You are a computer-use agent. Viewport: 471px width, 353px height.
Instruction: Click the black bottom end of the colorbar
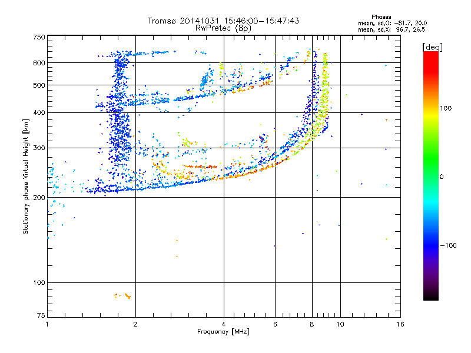click(431, 296)
